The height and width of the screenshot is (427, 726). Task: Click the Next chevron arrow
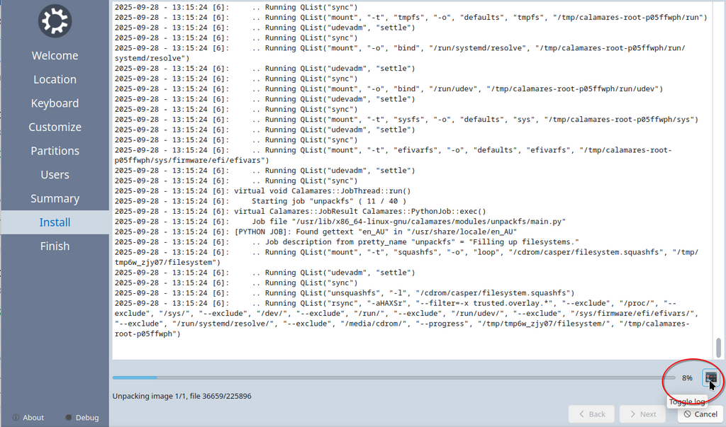tap(632, 414)
